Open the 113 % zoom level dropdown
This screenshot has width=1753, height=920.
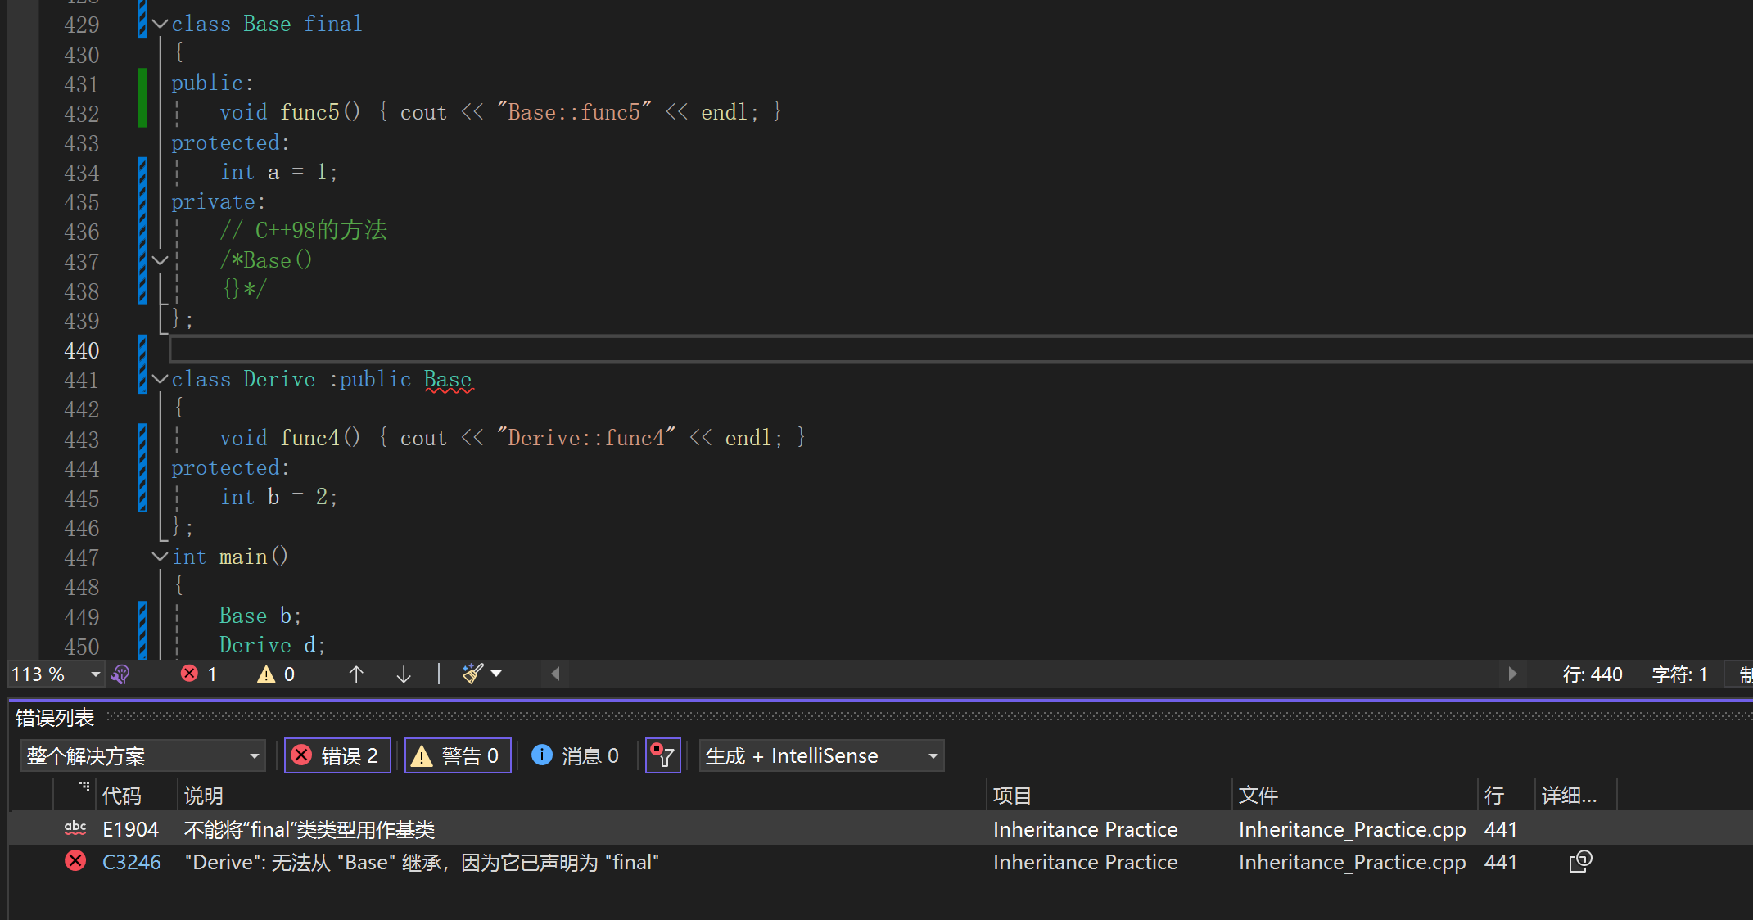click(x=95, y=674)
